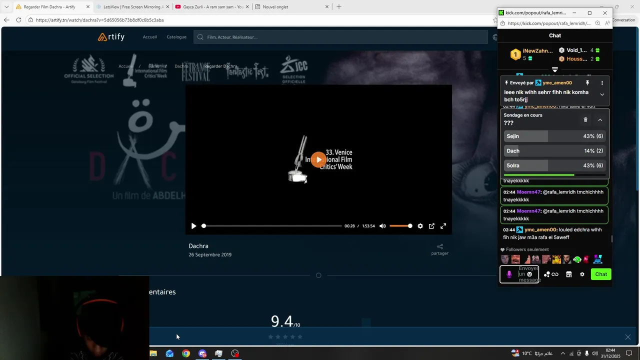Open the notifications center icon
The width and height of the screenshot is (640, 360).
pyautogui.click(x=629, y=353)
